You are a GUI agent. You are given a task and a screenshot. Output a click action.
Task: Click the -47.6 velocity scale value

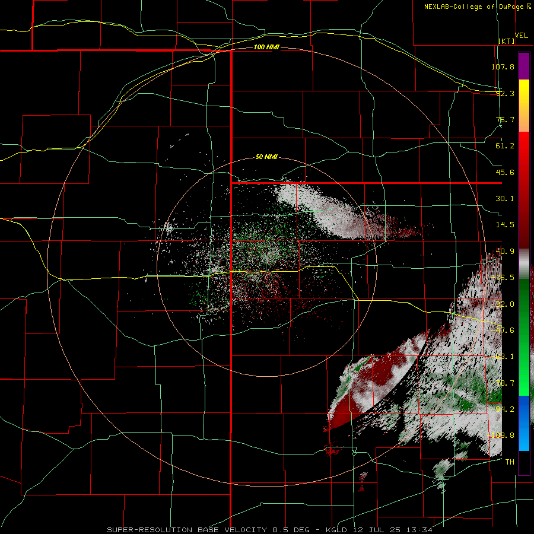pyautogui.click(x=503, y=330)
